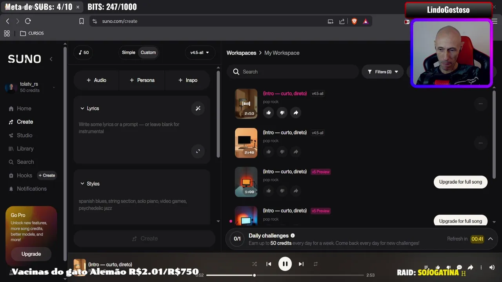The image size is (502, 282).
Task: Click the volume speaker icon
Action: [x=492, y=268]
